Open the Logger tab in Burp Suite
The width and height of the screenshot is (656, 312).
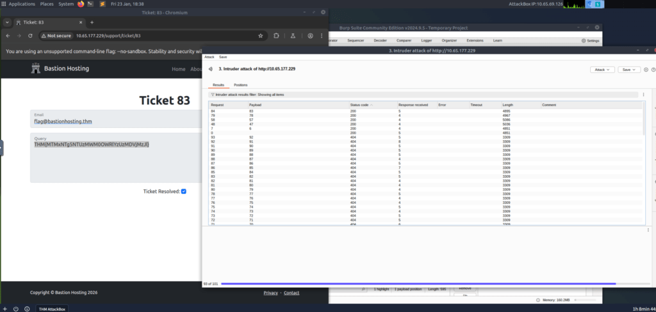426,40
